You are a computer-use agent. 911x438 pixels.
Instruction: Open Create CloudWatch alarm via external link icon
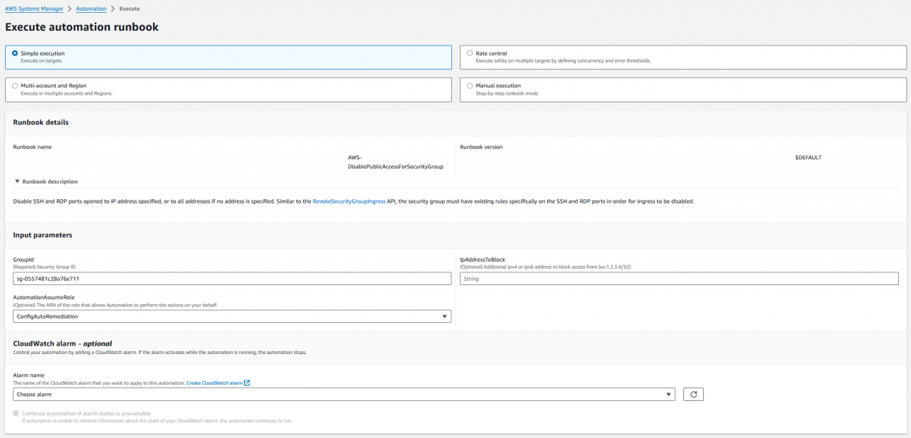point(246,382)
